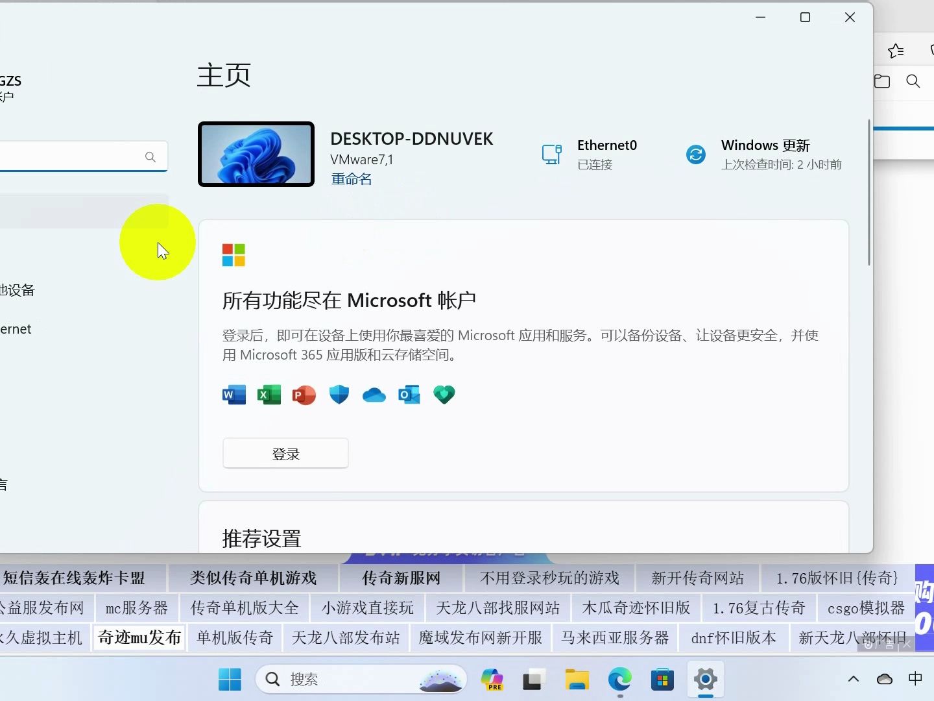This screenshot has height=701, width=934.
Task: Open the Ethernet0 network status icon
Action: (552, 154)
